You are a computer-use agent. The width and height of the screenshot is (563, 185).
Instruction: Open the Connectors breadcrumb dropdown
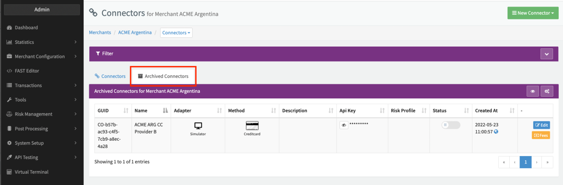tap(176, 33)
